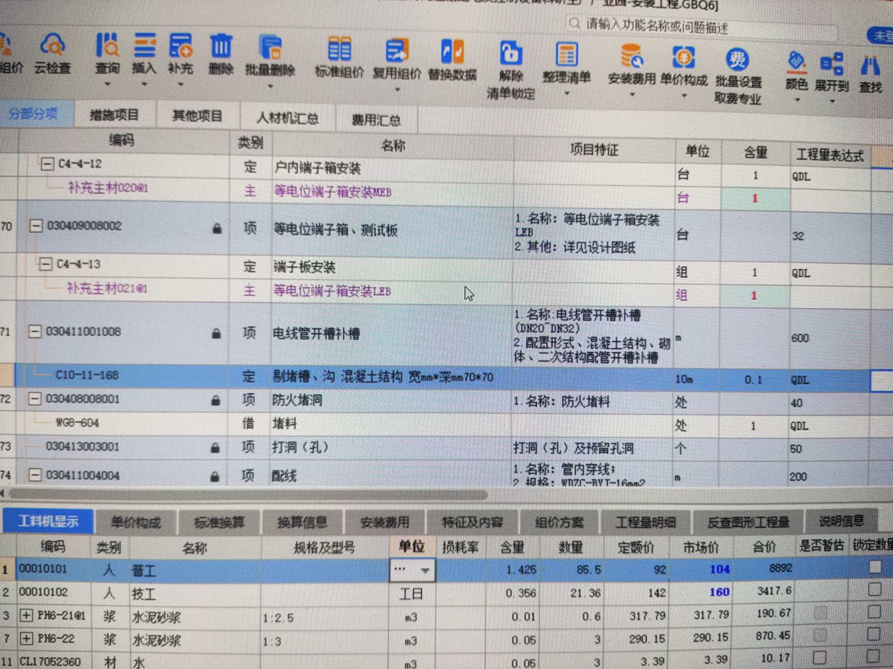Toggle 锁定数量 checkbox for CL17052360 row
Viewport: 893px width, 669px height.
coord(873,656)
